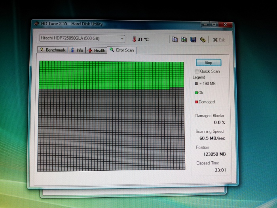Click the gray 190 MB legend square

pyautogui.click(x=196, y=84)
